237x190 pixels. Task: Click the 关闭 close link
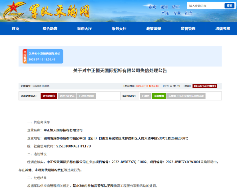[x=187, y=86]
